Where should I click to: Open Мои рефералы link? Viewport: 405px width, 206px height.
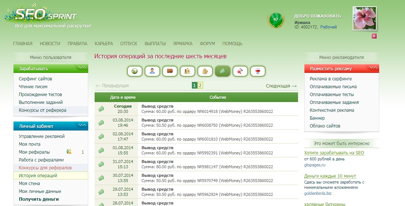[34, 152]
